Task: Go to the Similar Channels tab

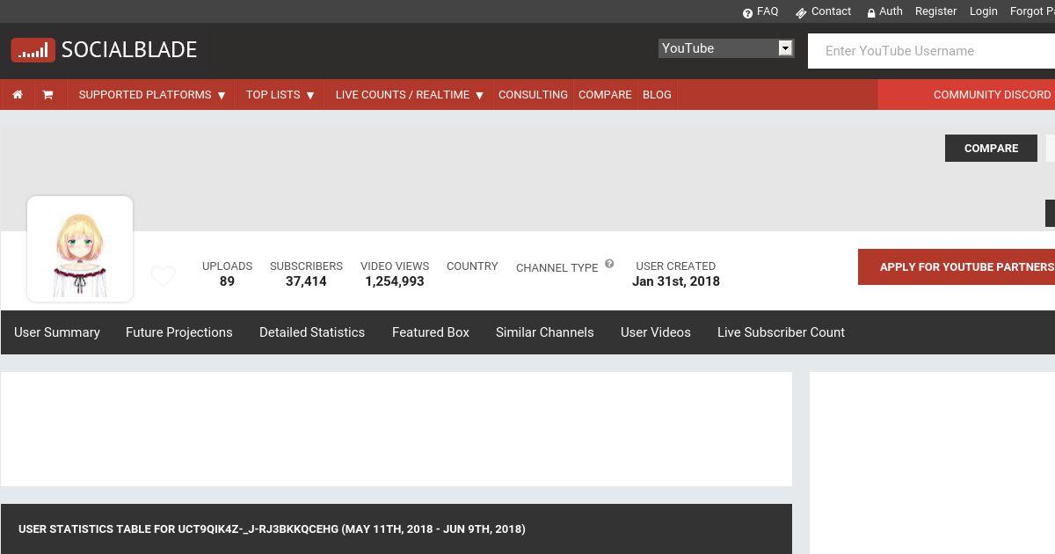Action: (x=545, y=332)
